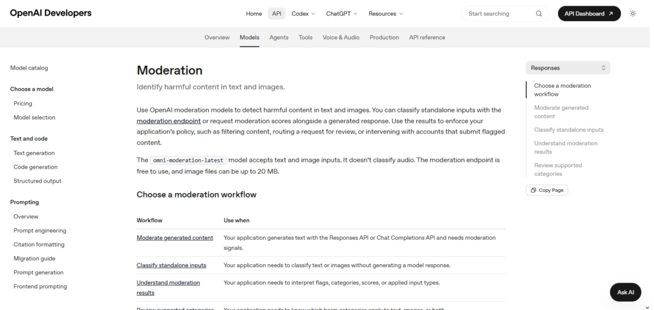The height and width of the screenshot is (310, 654).
Task: Click the Moderation page heading
Action: click(169, 70)
